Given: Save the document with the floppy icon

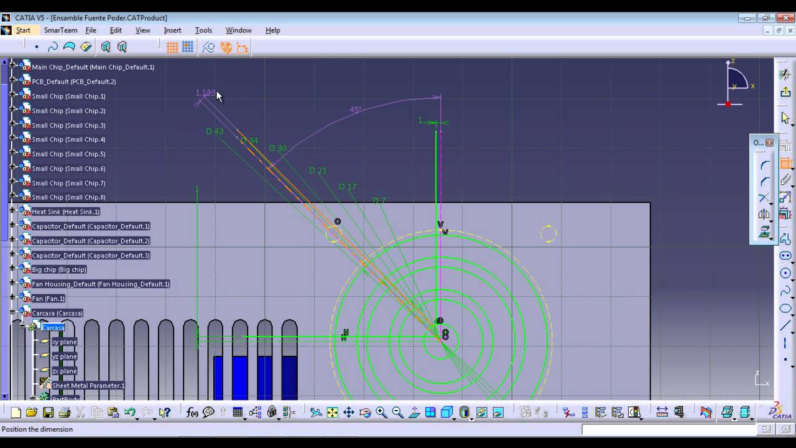Looking at the screenshot, I should tap(48, 412).
